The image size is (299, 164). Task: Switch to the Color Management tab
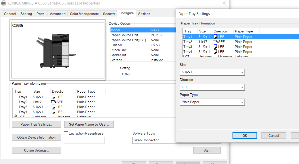pyautogui.click(x=84, y=14)
